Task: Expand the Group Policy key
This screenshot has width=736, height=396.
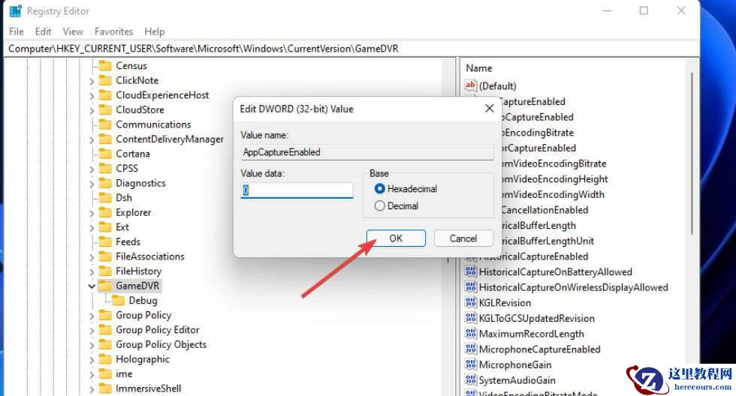Action: (92, 316)
